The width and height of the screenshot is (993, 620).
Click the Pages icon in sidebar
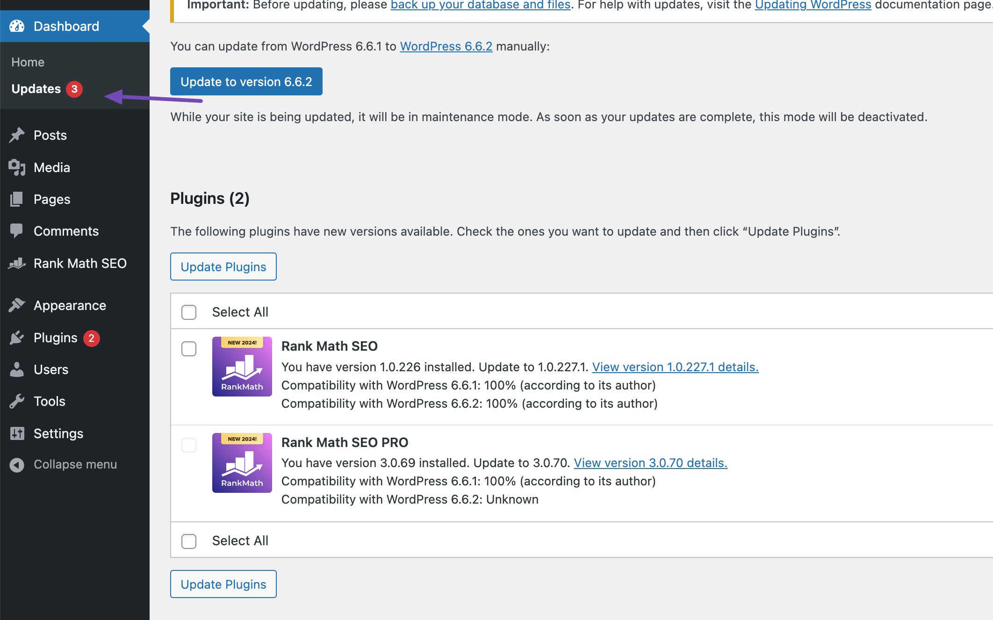(17, 199)
